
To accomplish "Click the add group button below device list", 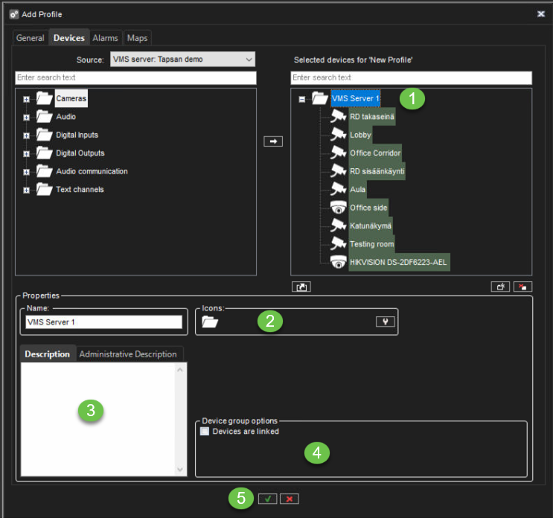I will 302,287.
